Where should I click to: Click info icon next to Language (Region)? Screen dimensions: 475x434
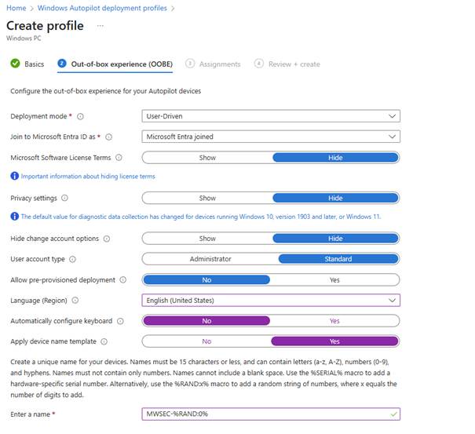[75, 300]
